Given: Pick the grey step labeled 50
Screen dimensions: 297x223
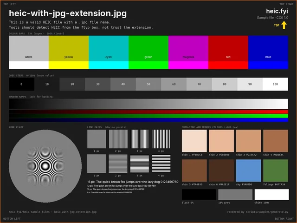Looking at the screenshot, I should (148, 84).
